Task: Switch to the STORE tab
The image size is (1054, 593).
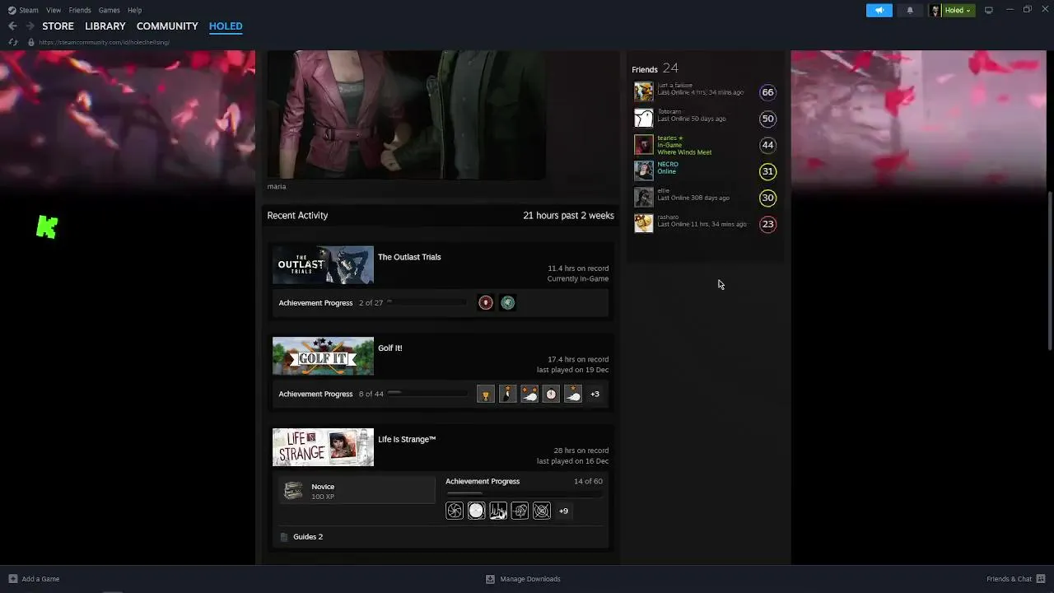Action: (58, 26)
